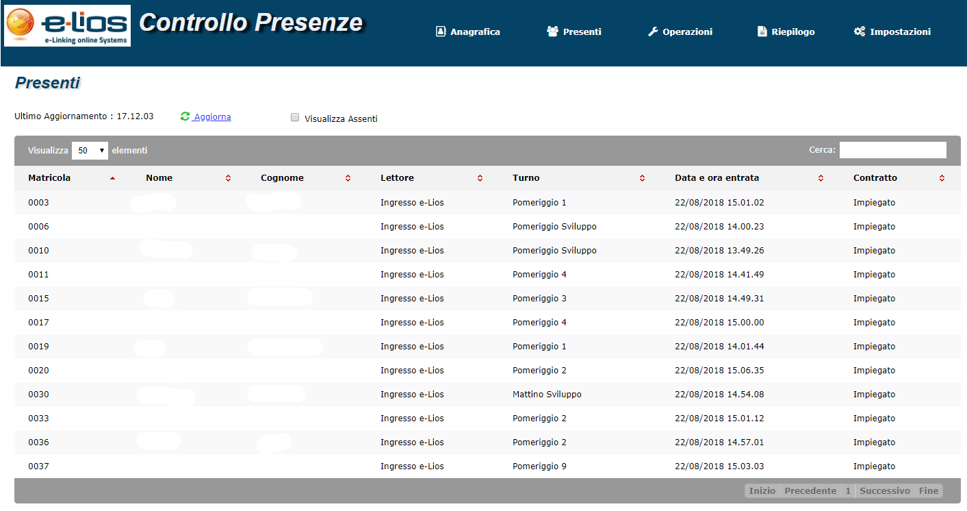
Task: Select matricola 0037 cell
Action: 38,466
